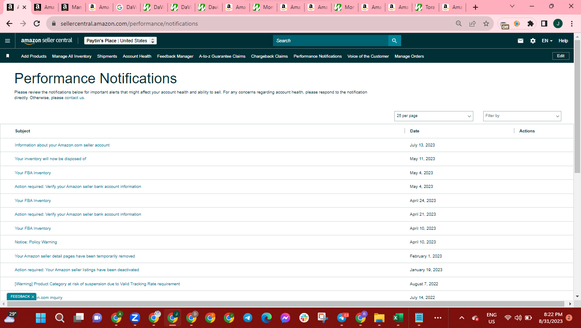Viewport: 581px width, 328px height.
Task: Open Notepad from the taskbar
Action: pyautogui.click(x=419, y=318)
